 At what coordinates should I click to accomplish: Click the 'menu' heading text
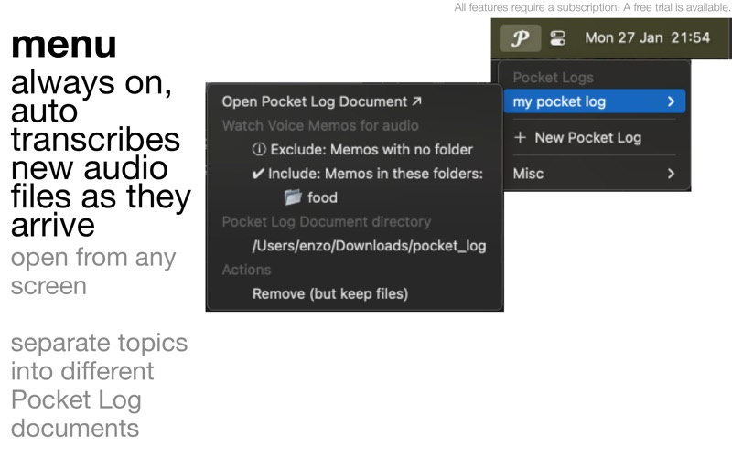(x=63, y=44)
